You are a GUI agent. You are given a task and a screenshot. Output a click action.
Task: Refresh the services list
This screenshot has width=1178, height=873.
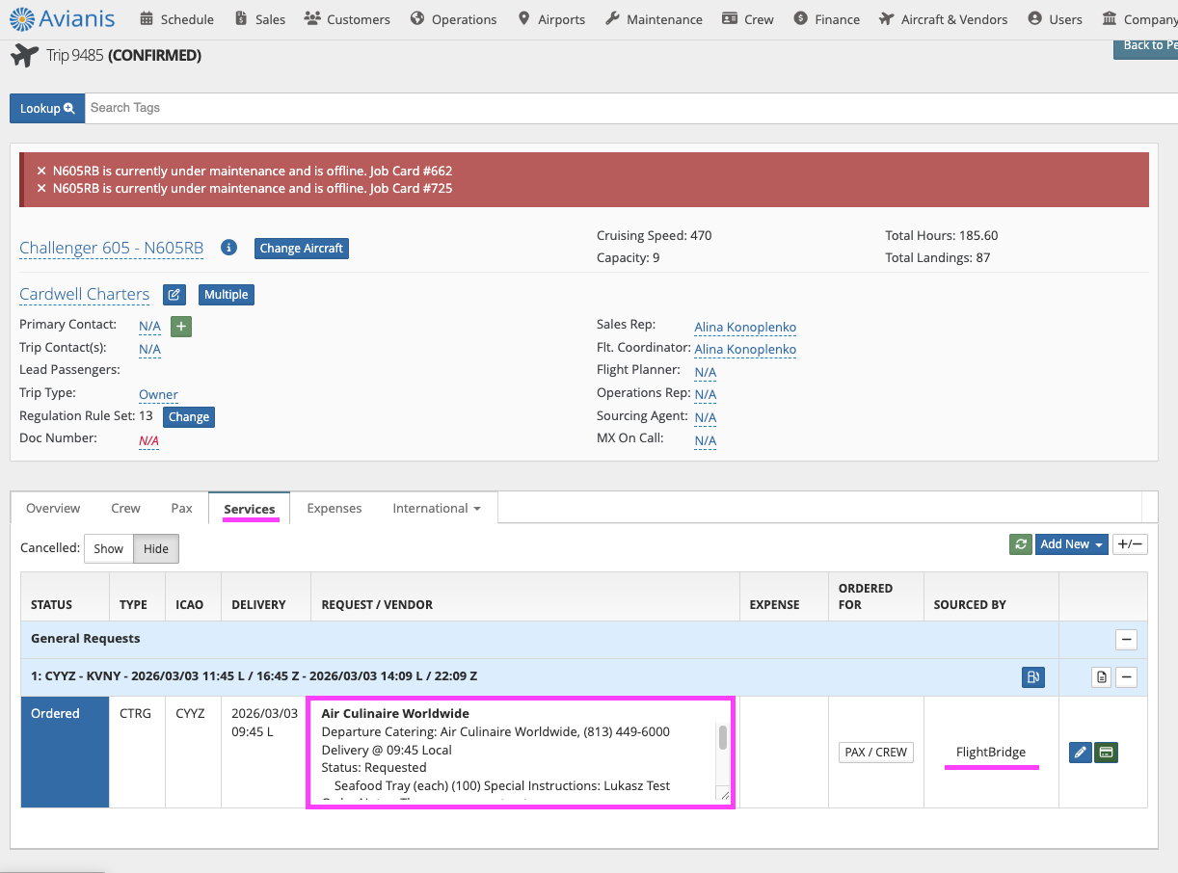pos(1020,544)
